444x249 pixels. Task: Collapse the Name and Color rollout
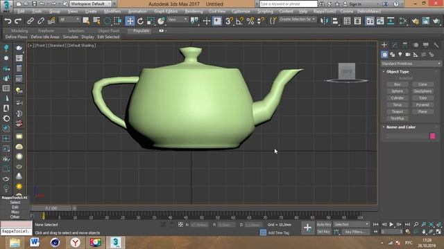(401, 127)
